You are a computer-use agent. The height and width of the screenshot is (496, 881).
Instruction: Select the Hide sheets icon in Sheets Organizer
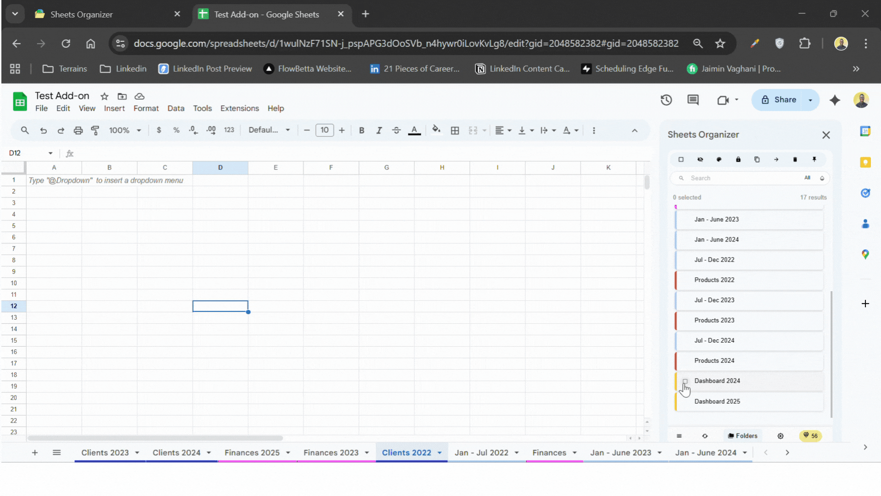pos(700,159)
